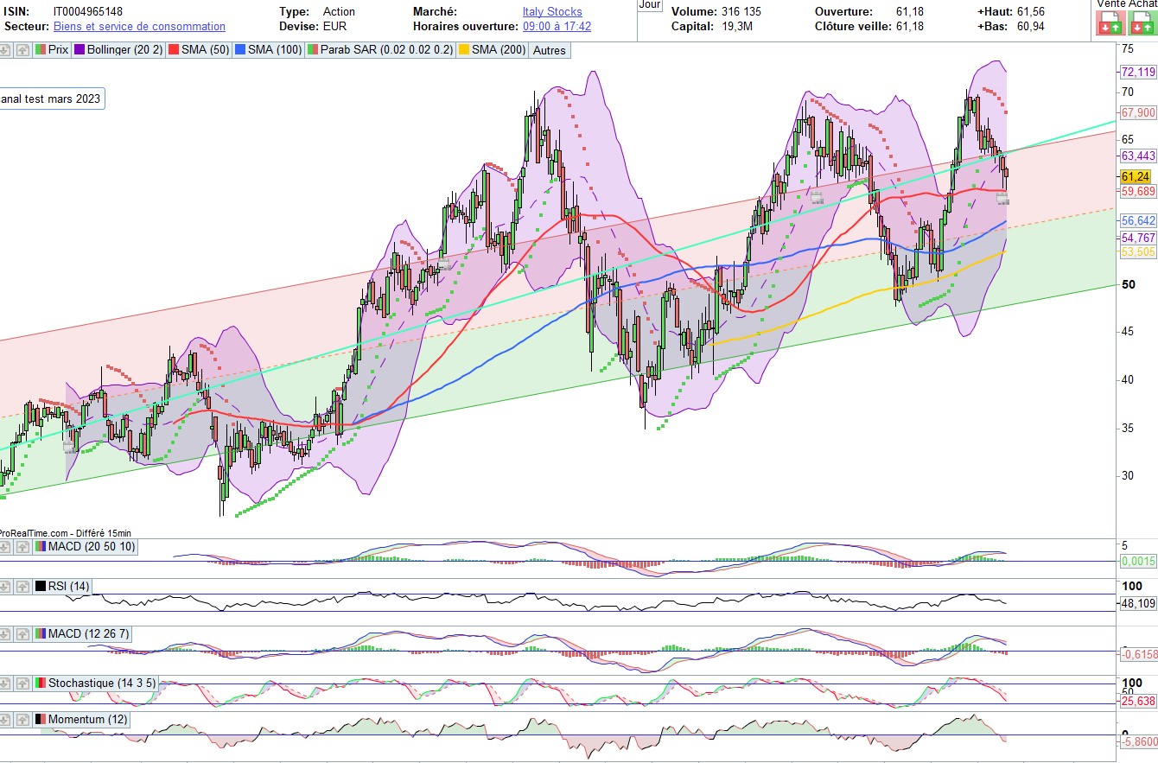1158x763 pixels.
Task: Click the move-up arrow on the price panel
Action: 22,50
